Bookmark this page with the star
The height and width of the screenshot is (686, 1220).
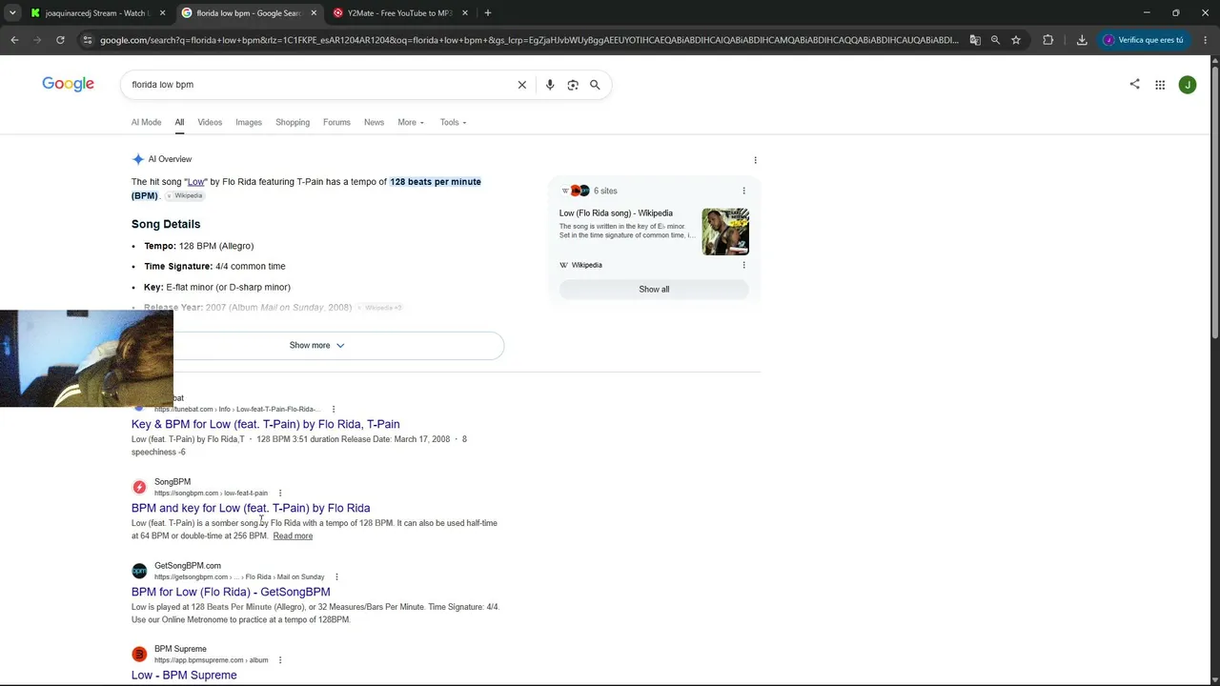pyautogui.click(x=1016, y=40)
